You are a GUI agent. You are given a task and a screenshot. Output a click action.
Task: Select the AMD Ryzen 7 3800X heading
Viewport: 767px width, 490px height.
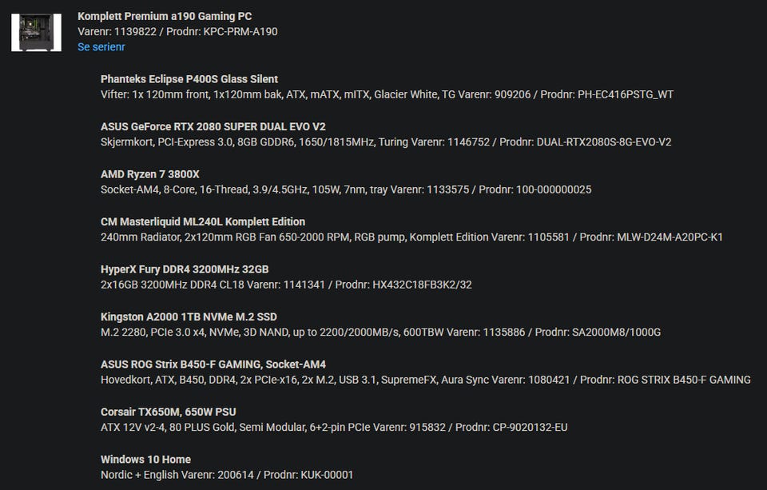pos(150,174)
